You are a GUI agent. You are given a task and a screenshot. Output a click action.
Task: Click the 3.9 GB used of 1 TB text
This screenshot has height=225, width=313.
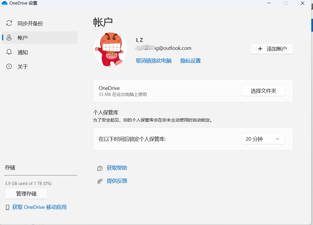point(28,184)
